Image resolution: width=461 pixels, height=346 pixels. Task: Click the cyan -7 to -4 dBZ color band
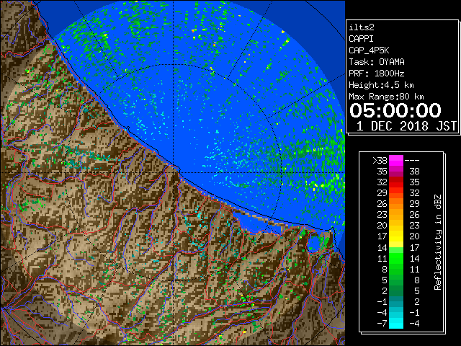coord(396,323)
